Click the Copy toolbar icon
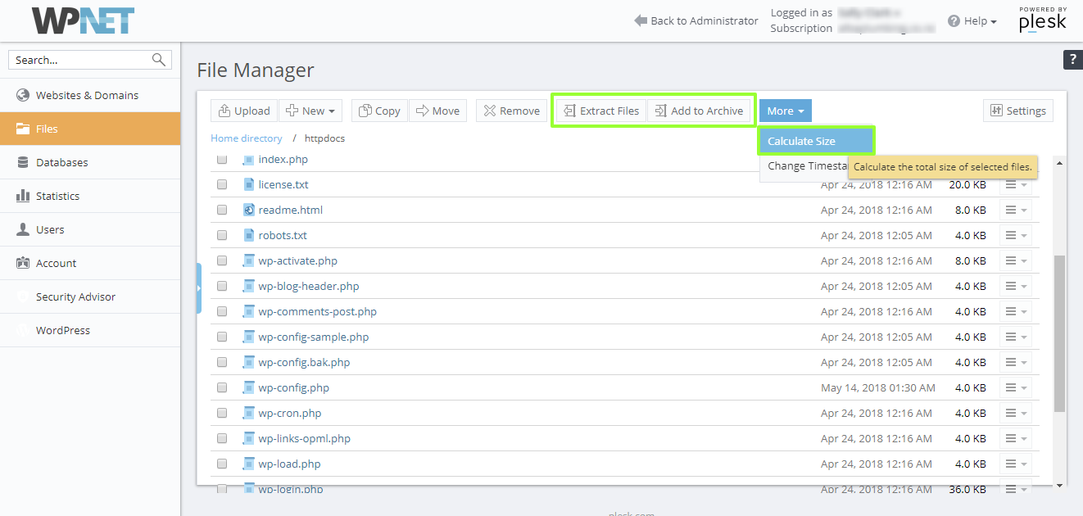The height and width of the screenshot is (516, 1083). [x=365, y=111]
